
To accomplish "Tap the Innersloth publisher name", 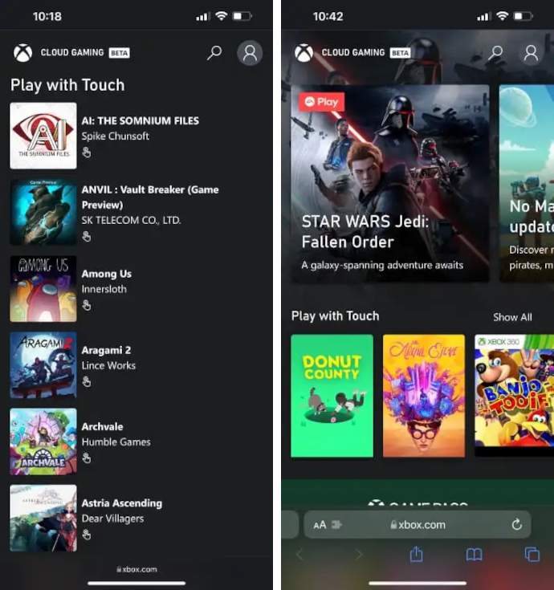I will (x=104, y=289).
